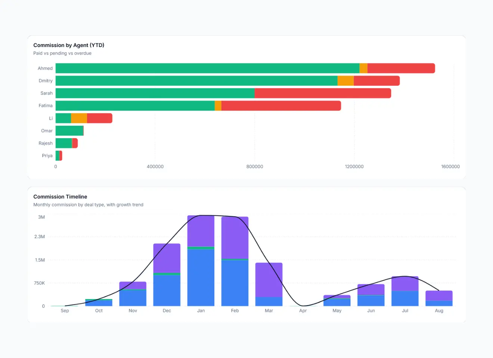Click the Nov purple bar segment
The width and height of the screenshot is (493, 358).
point(133,285)
